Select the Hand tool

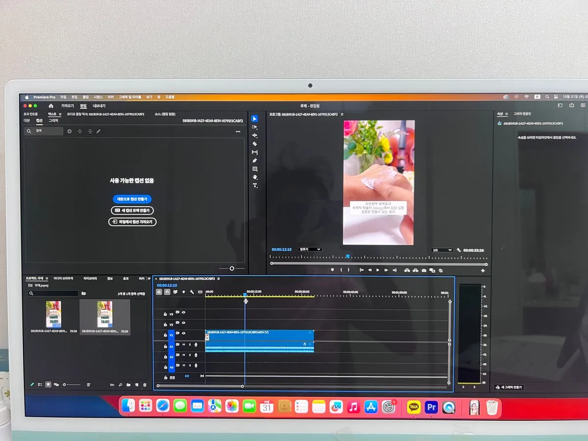tap(255, 177)
